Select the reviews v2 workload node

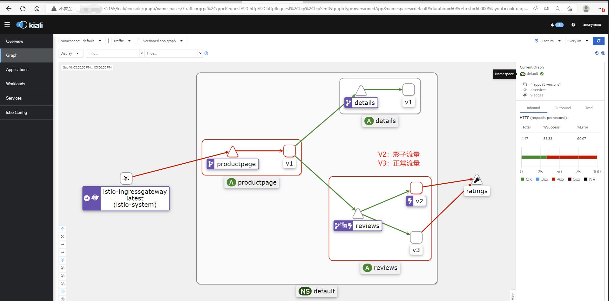416,188
